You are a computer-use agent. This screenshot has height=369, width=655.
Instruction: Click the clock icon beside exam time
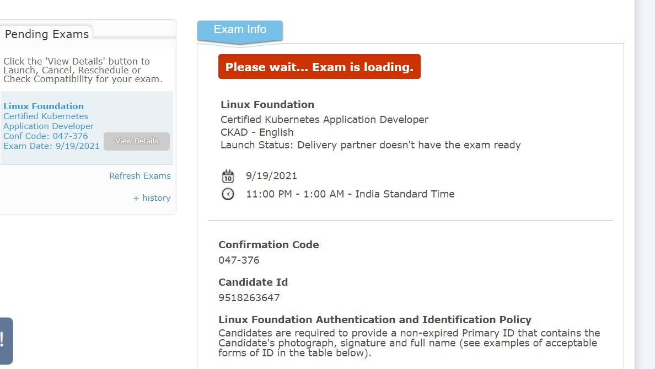(x=228, y=194)
